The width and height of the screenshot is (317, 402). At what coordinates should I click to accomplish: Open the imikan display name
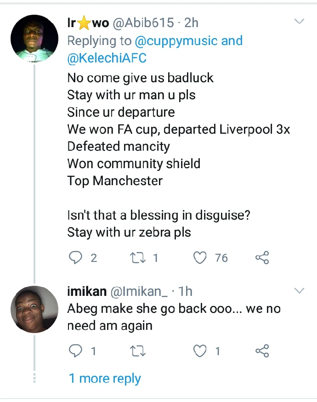[x=87, y=291]
